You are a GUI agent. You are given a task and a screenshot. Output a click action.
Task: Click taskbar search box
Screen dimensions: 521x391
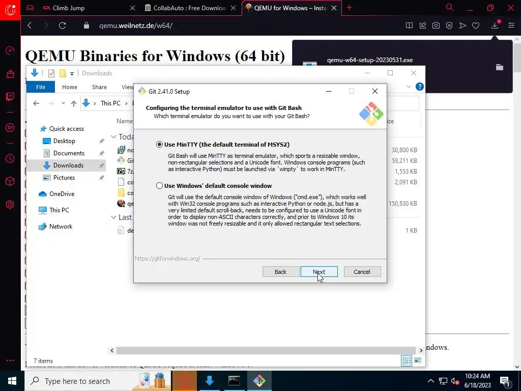tap(98, 381)
